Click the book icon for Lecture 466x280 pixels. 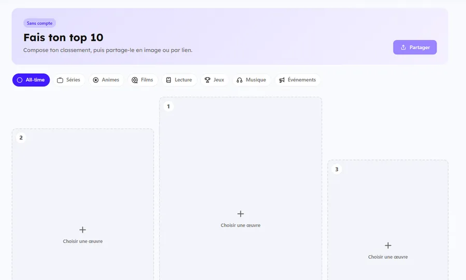(x=168, y=80)
